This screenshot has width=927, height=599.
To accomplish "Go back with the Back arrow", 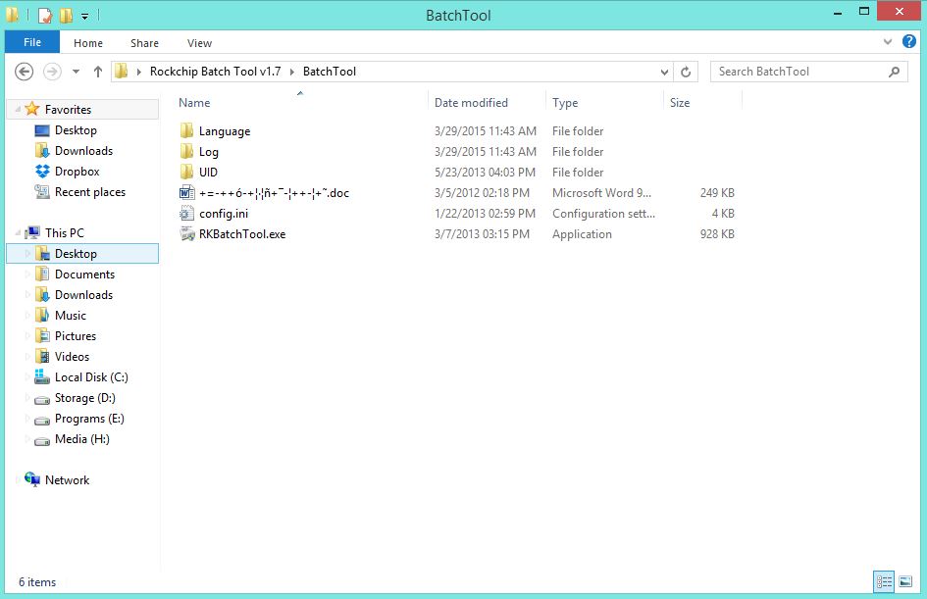I will coord(24,72).
